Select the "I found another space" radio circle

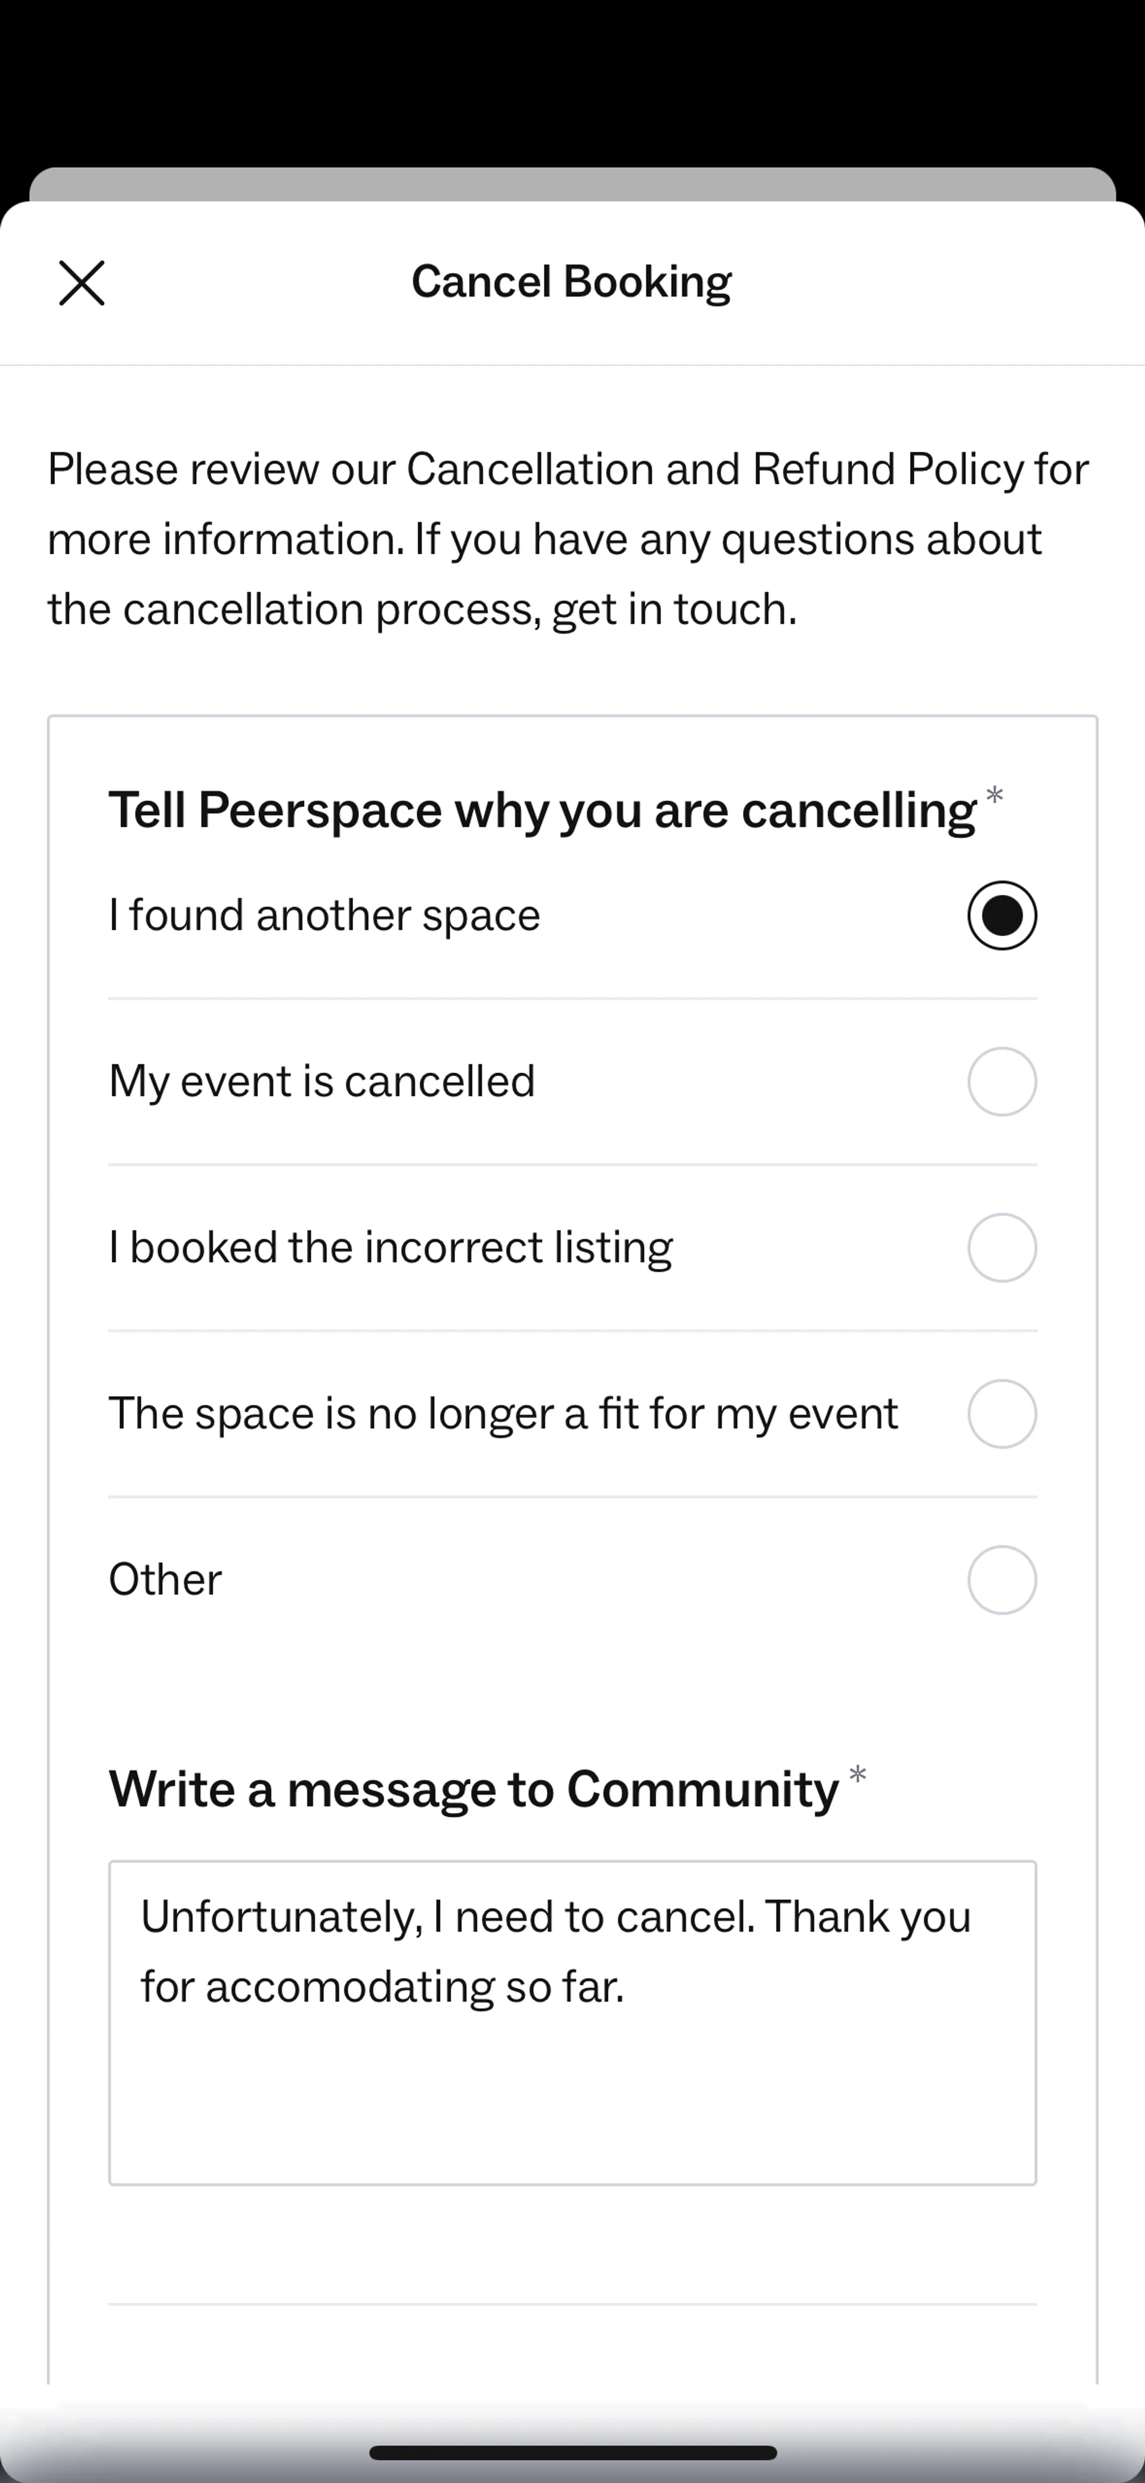pyautogui.click(x=1001, y=915)
